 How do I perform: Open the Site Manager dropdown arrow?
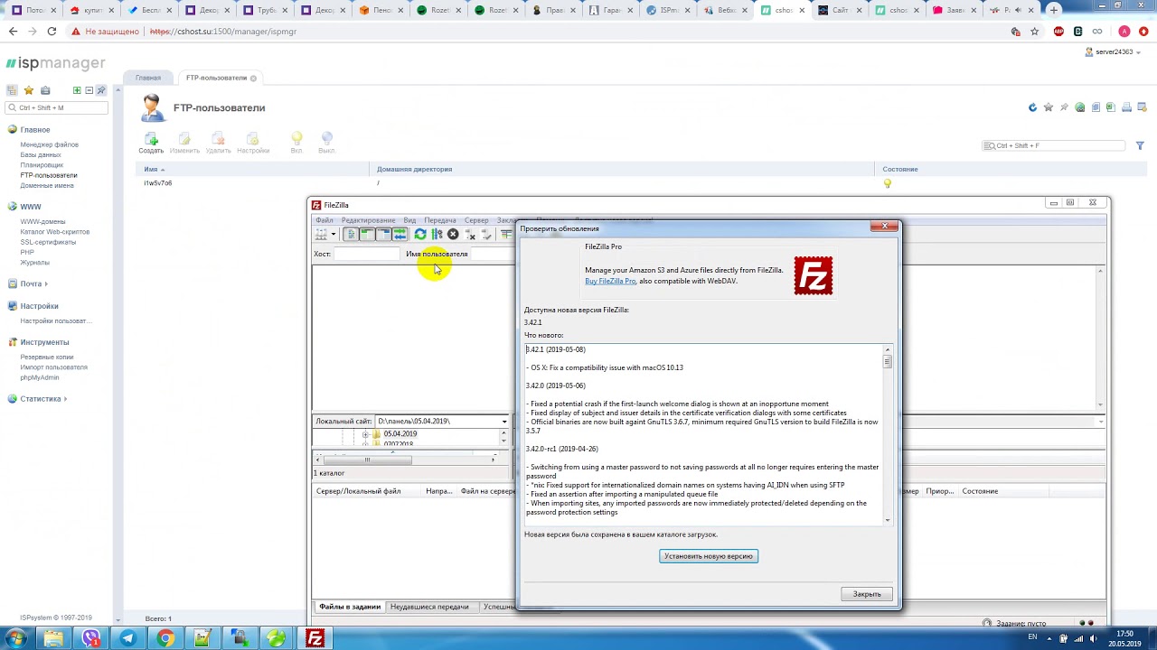334,234
